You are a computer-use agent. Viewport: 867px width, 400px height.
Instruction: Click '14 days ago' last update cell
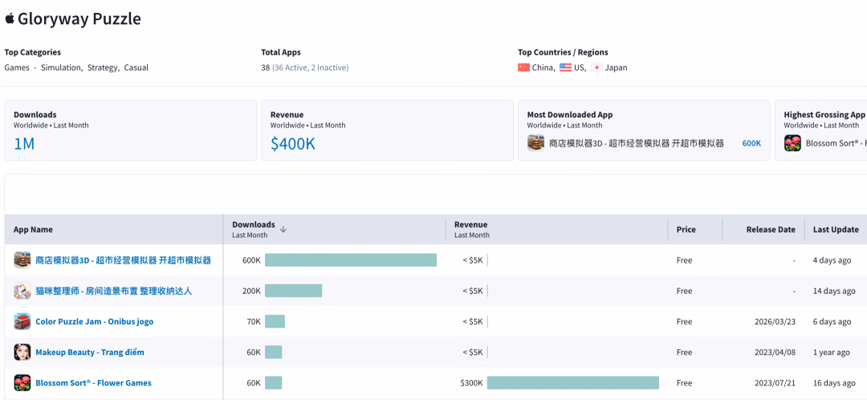pos(834,291)
